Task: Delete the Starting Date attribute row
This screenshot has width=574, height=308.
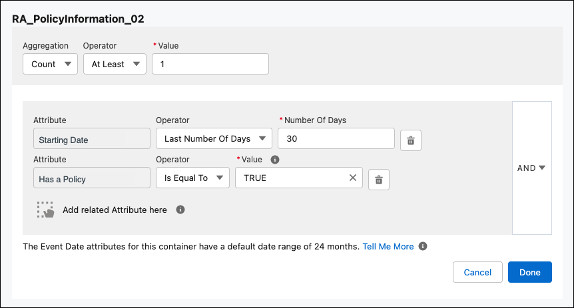Action: click(x=411, y=140)
